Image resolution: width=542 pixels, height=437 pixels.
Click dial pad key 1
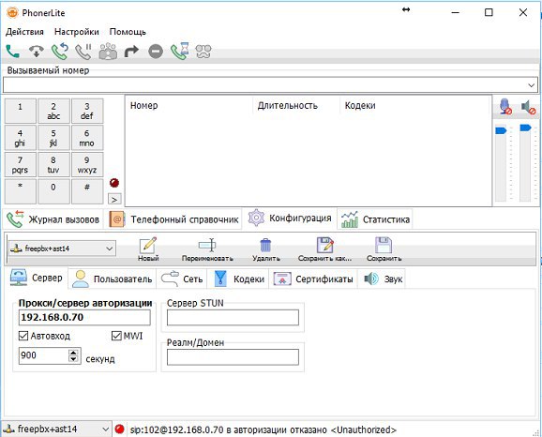[20, 111]
